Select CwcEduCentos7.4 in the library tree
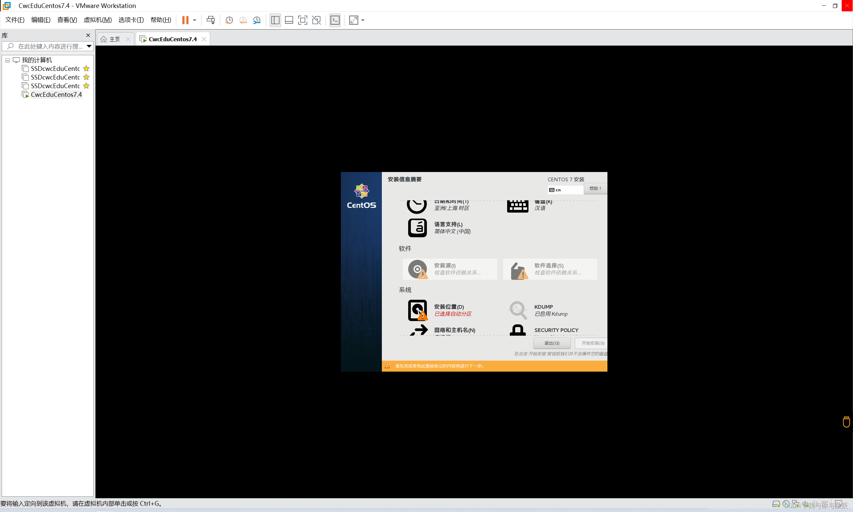The image size is (853, 512). point(56,94)
